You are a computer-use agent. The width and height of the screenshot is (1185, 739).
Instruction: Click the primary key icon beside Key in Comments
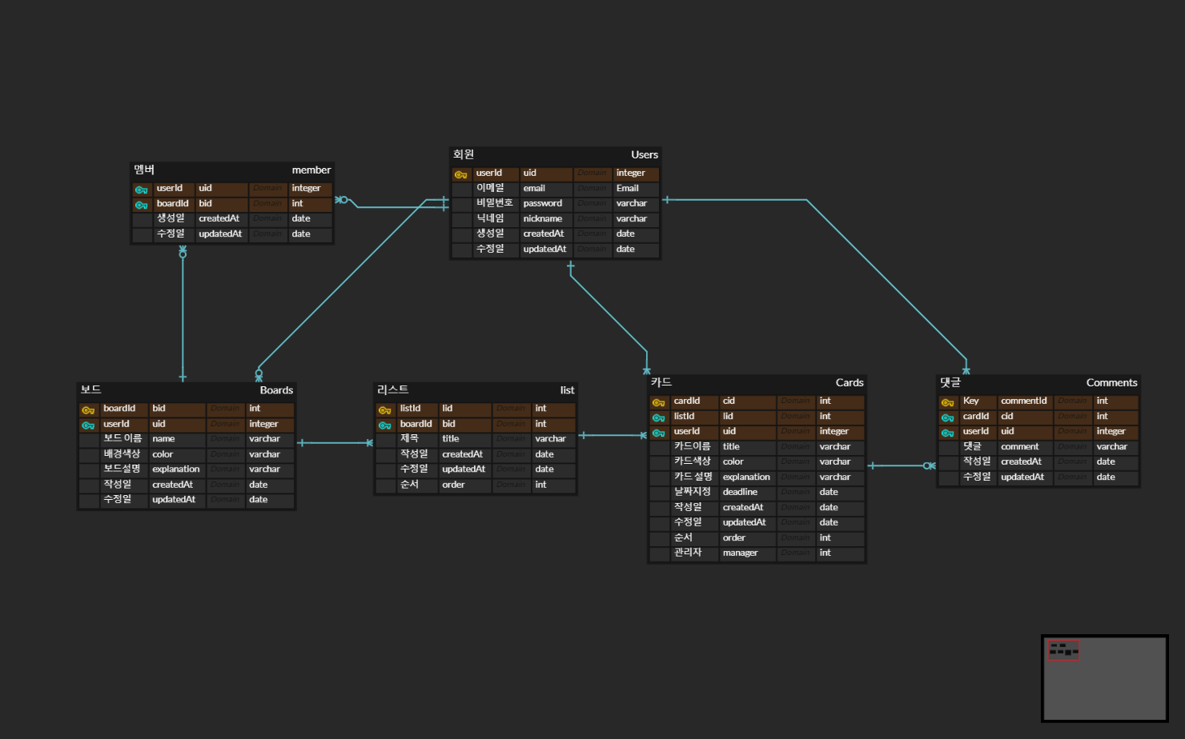click(x=948, y=402)
